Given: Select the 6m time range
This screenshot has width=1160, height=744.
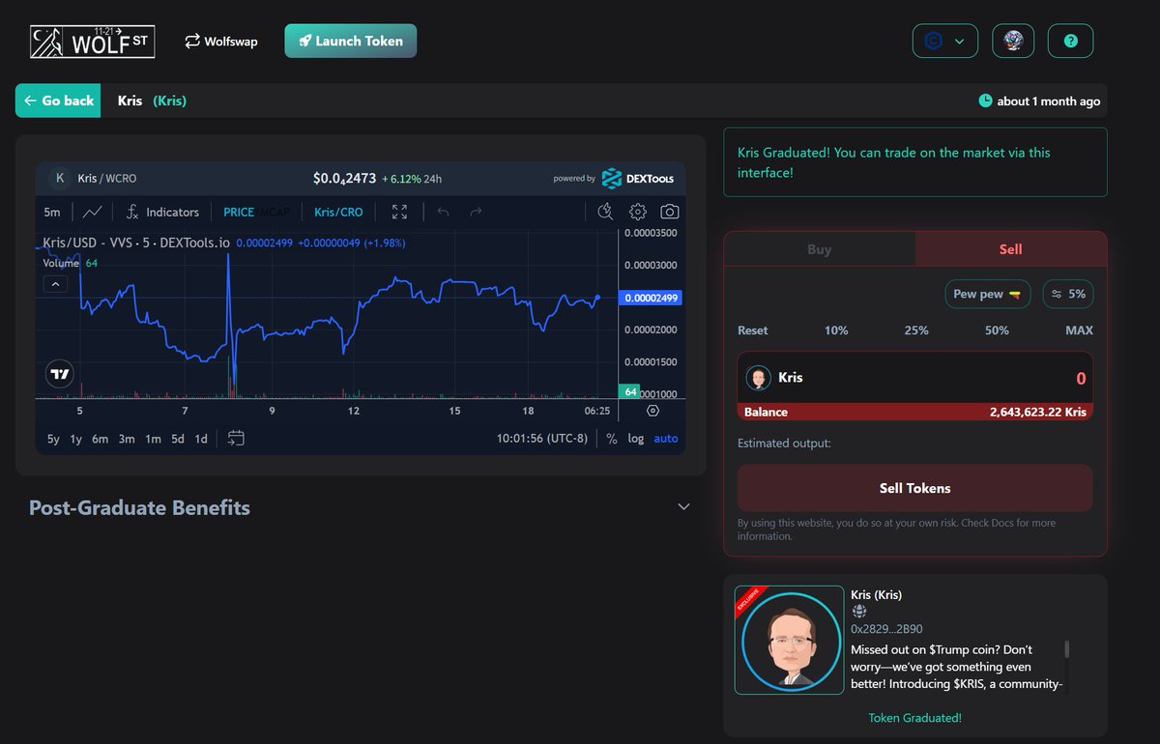Looking at the screenshot, I should [101, 439].
